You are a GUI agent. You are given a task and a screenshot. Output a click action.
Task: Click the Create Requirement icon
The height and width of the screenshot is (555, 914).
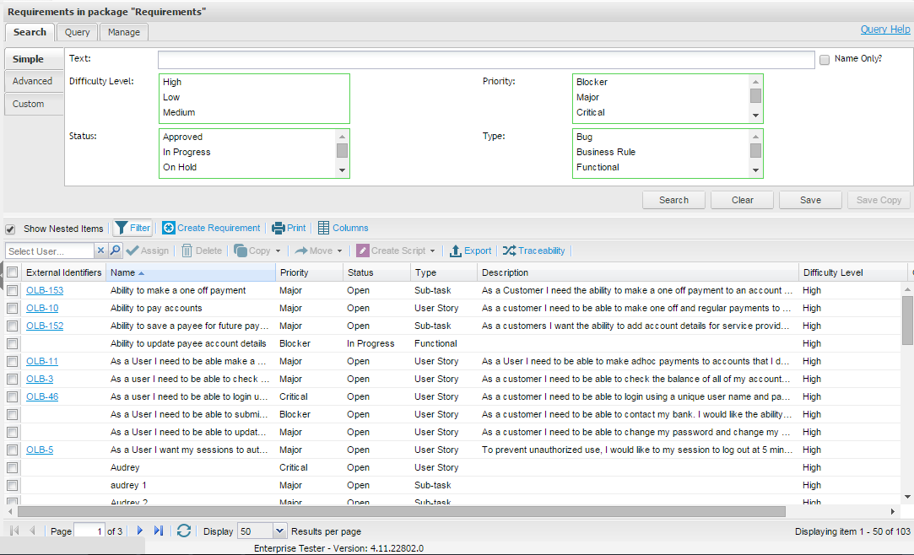(169, 228)
